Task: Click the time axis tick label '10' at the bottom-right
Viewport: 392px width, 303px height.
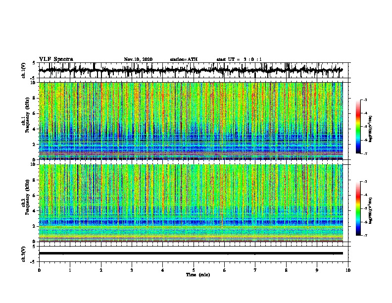Action: tap(348, 270)
